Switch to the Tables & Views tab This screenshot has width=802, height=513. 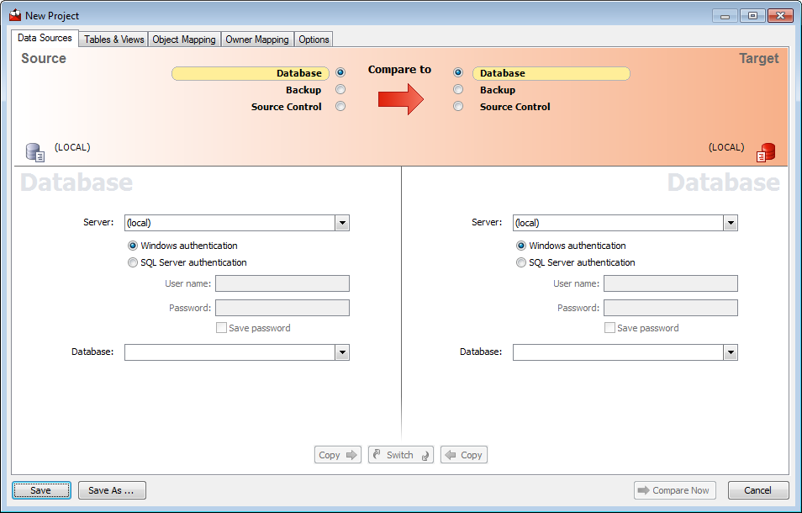click(x=114, y=40)
